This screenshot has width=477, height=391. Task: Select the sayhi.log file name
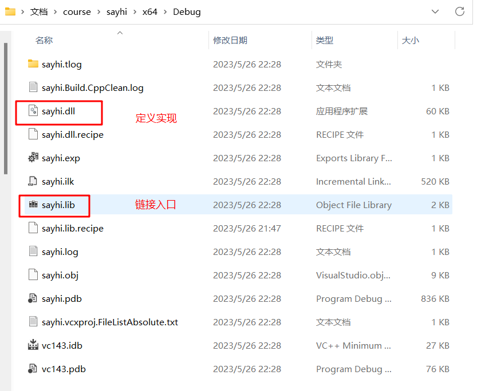60,252
